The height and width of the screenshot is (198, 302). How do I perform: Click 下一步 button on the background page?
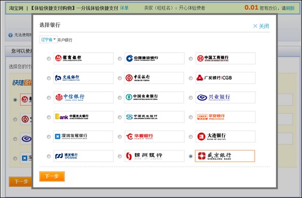coord(21,181)
